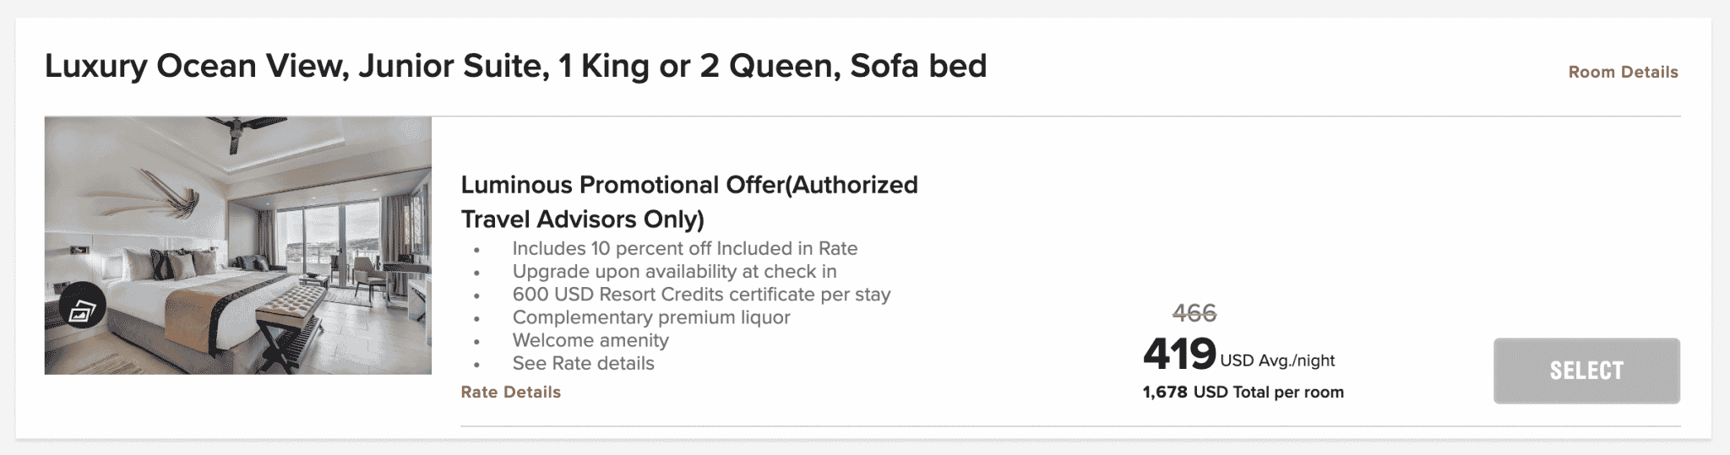The height and width of the screenshot is (455, 1730).
Task: Click the 419 discounted nightly price
Action: click(x=1179, y=354)
